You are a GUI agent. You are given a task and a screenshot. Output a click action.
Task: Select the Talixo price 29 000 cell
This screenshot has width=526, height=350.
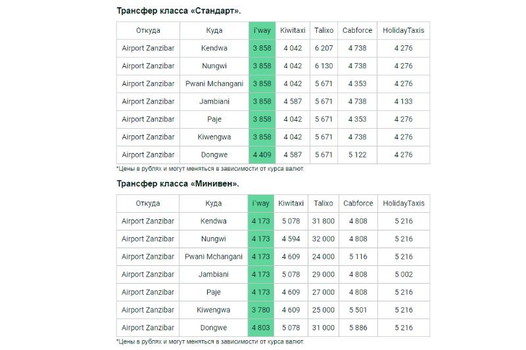pos(323,274)
